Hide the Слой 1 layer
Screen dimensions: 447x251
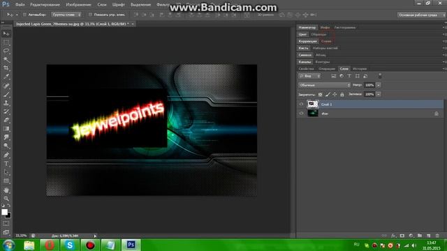pyautogui.click(x=301, y=104)
